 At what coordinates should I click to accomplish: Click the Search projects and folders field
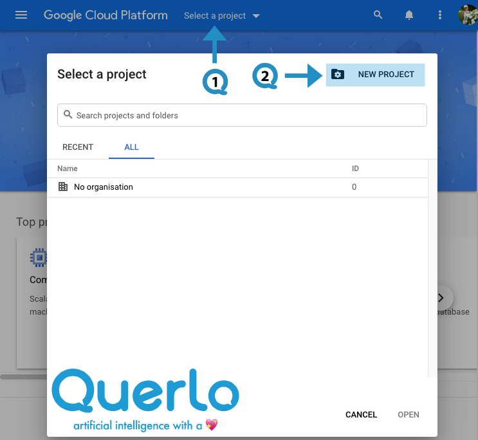(x=242, y=115)
